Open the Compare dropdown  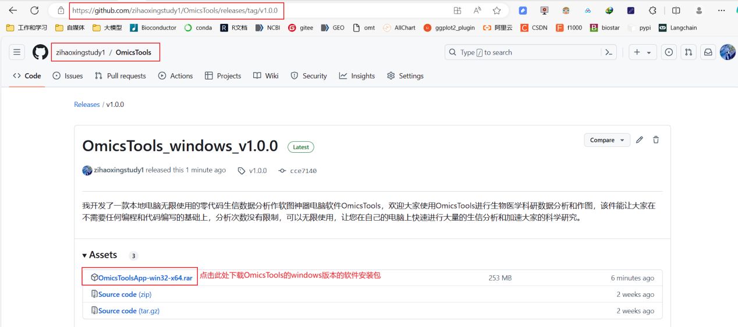tap(607, 140)
